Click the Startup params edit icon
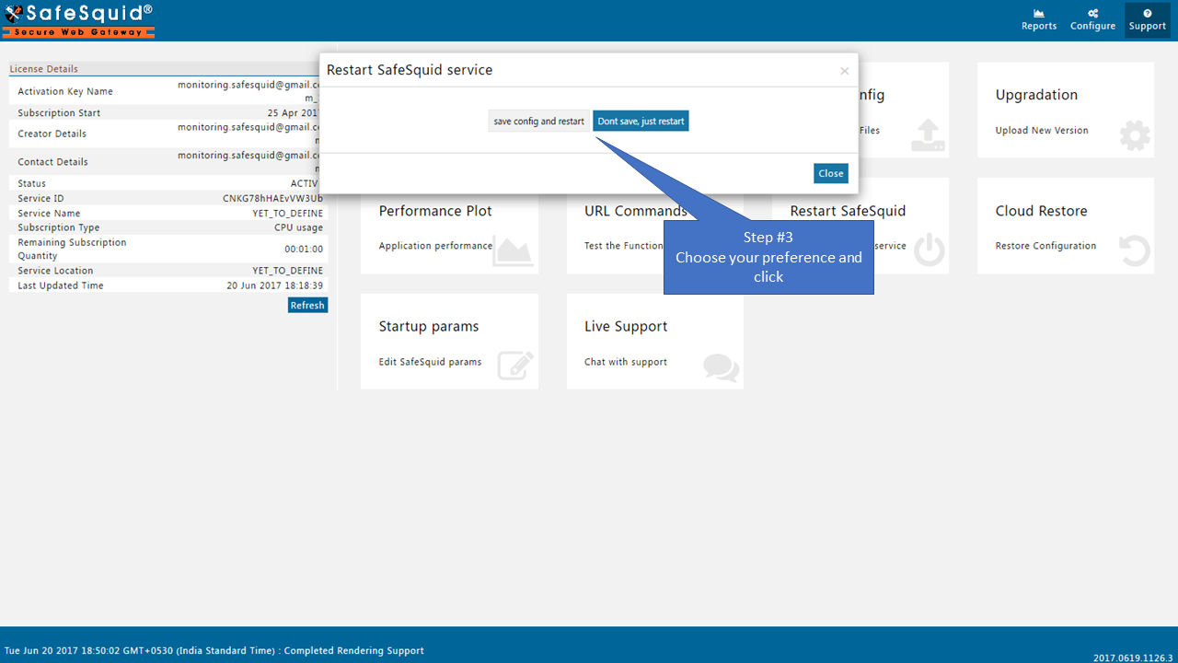 pyautogui.click(x=515, y=366)
